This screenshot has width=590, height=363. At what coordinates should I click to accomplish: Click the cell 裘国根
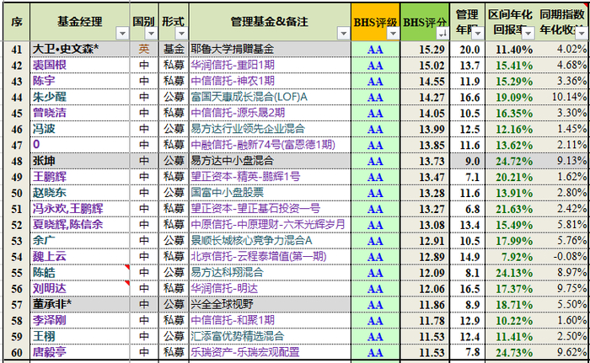pyautogui.click(x=80, y=65)
